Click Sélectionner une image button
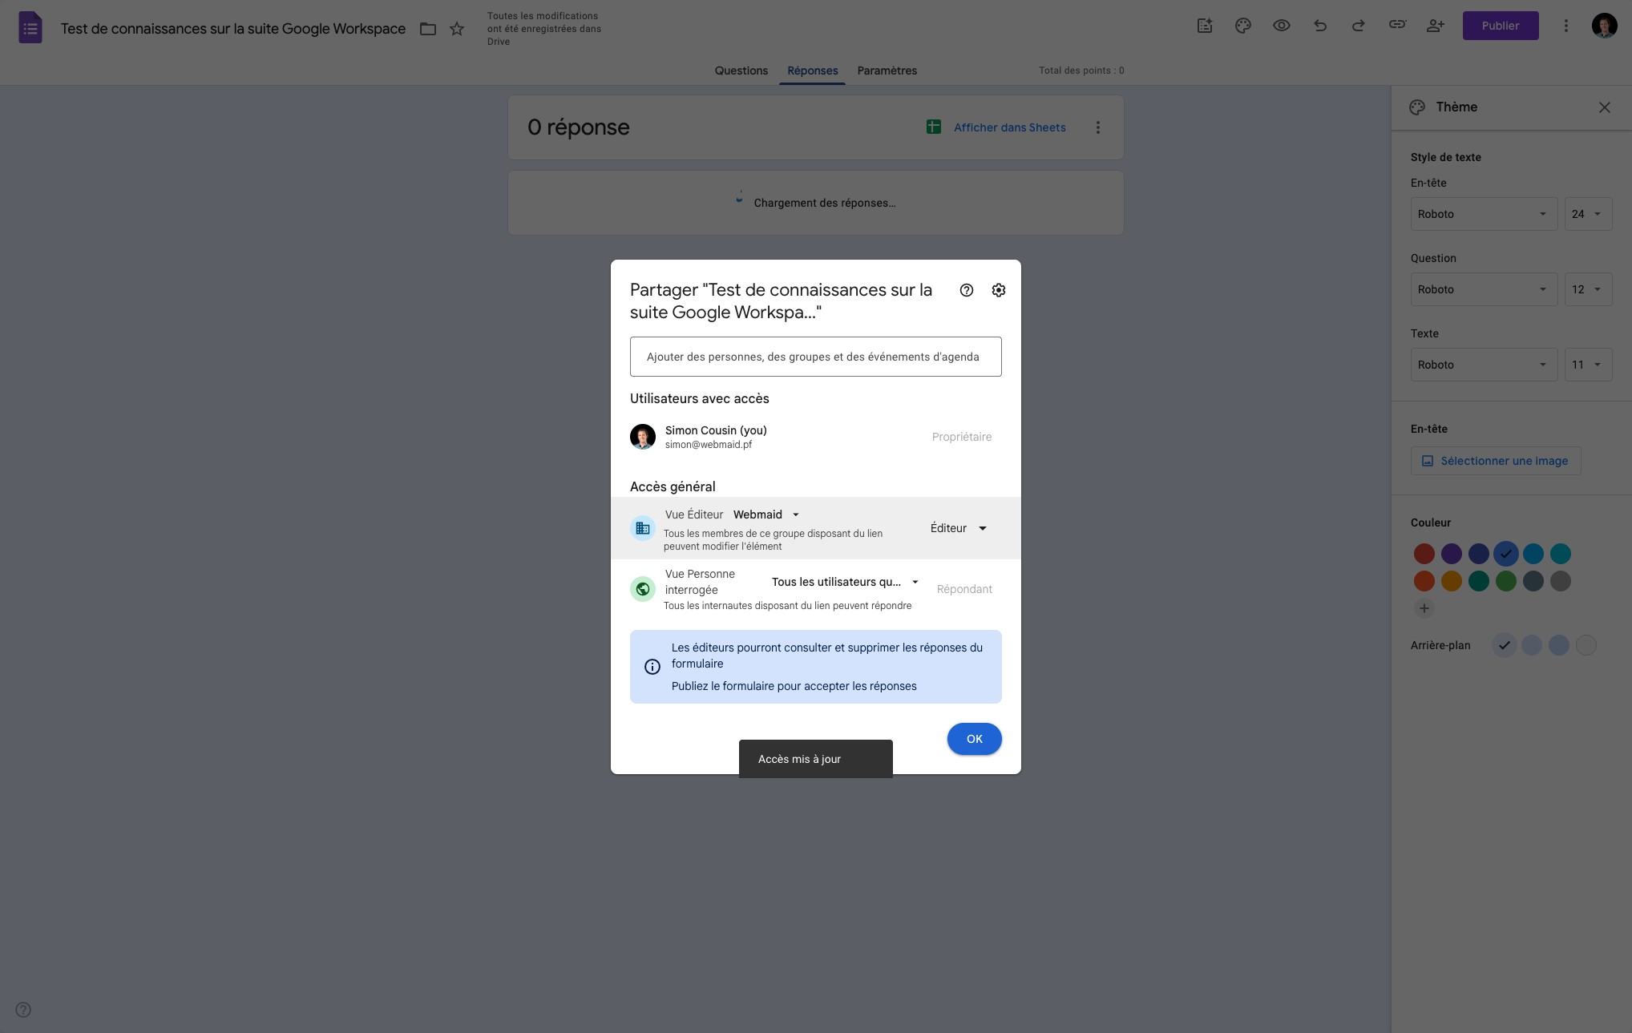Screen dimensions: 1632x1033 point(1496,461)
